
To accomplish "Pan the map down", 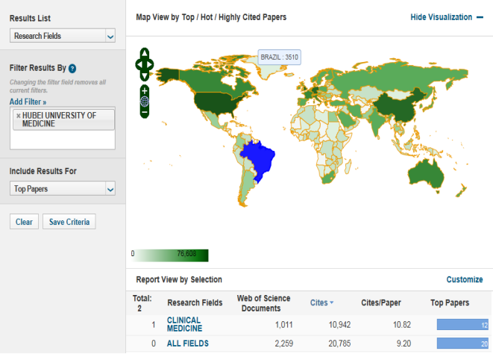I will tap(144, 75).
